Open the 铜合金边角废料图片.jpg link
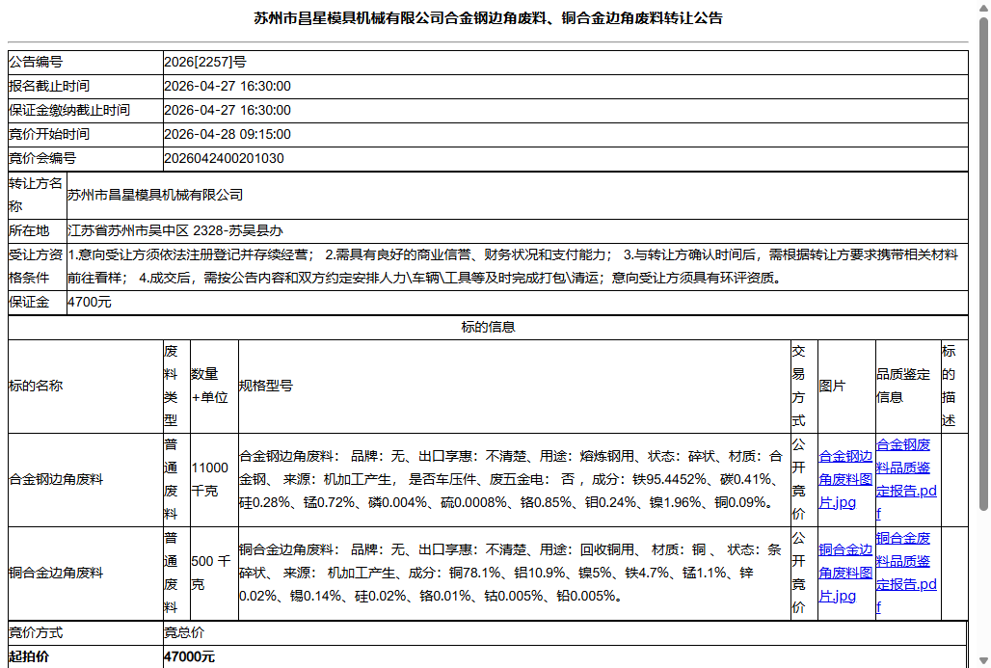This screenshot has height=668, width=991. (x=845, y=574)
